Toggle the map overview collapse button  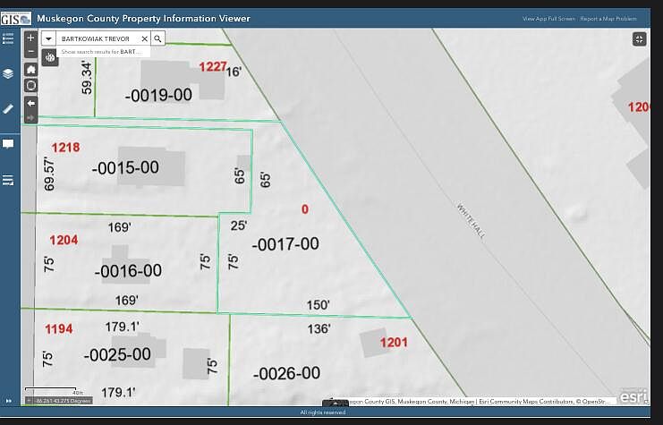(x=639, y=38)
